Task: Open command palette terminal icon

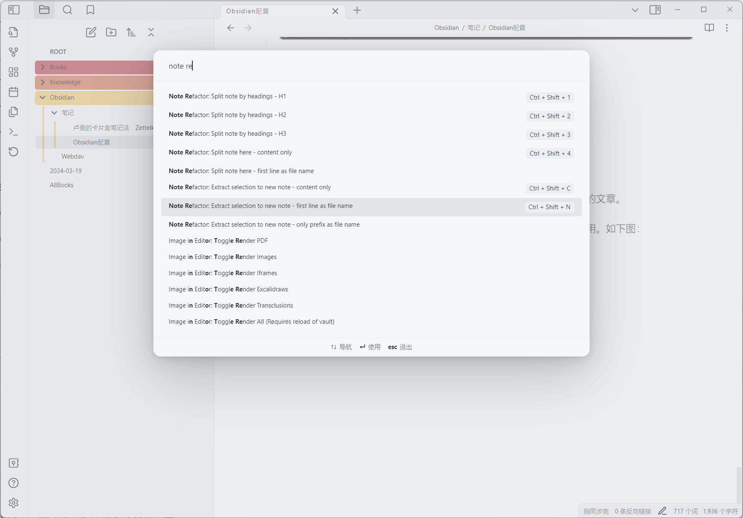Action: pyautogui.click(x=13, y=132)
